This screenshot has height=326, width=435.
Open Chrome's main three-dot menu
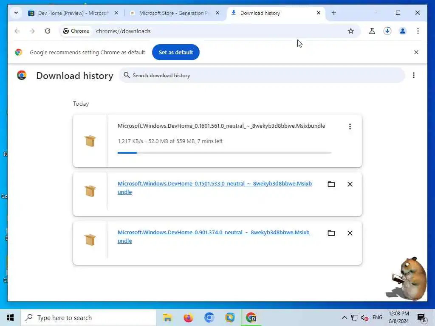point(418,31)
